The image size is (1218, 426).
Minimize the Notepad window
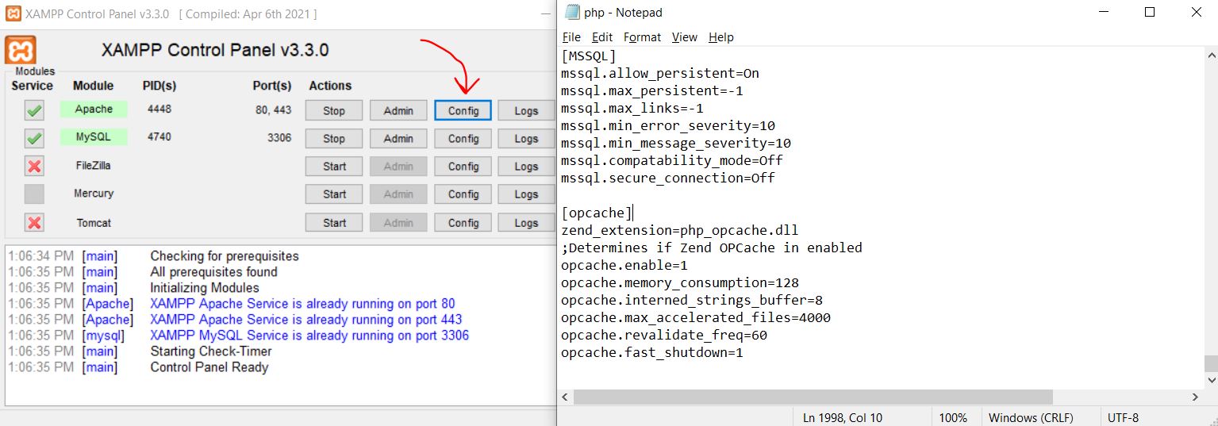tap(1105, 12)
